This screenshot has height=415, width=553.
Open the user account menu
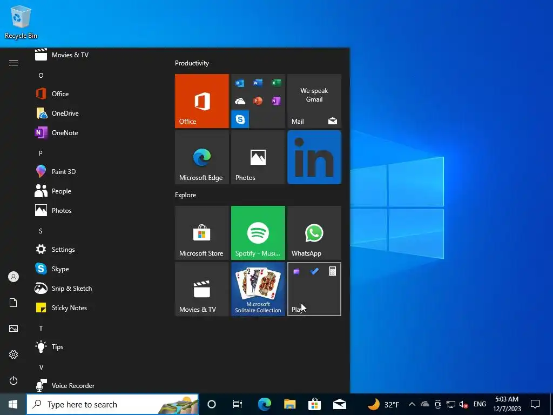(14, 277)
